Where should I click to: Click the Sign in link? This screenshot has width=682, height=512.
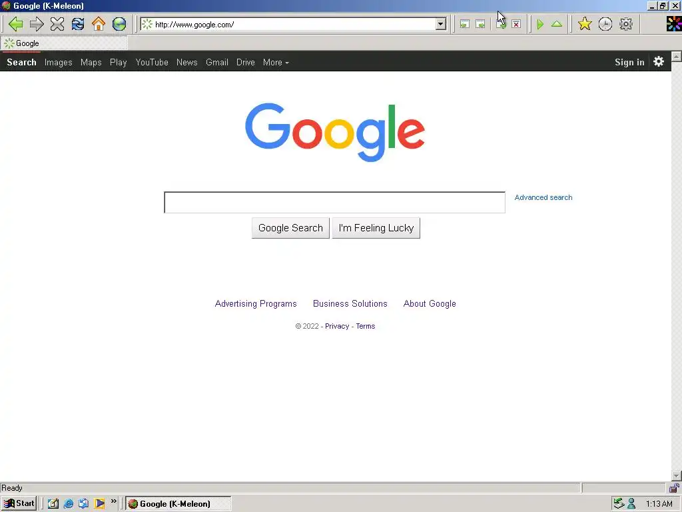(x=629, y=62)
